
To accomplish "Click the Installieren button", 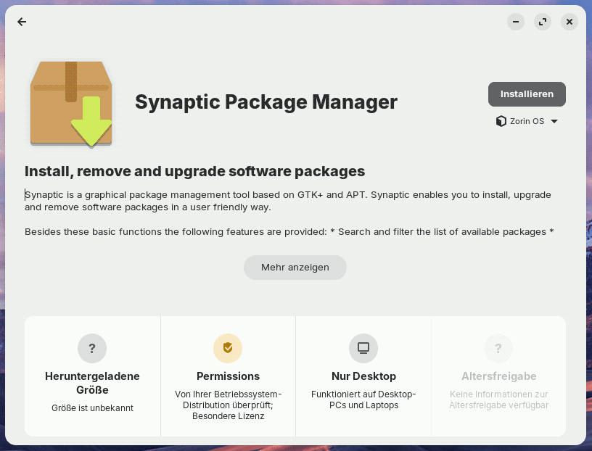I will 527,94.
